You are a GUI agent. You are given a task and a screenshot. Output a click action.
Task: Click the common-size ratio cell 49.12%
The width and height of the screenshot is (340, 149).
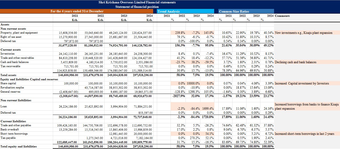(268, 45)
